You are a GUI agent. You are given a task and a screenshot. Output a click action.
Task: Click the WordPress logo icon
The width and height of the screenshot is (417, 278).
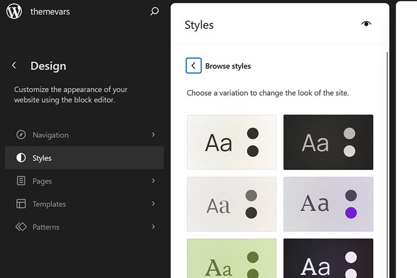14,11
